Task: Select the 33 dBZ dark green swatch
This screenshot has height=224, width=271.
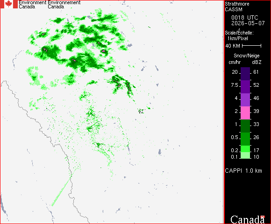Action: pos(245,126)
